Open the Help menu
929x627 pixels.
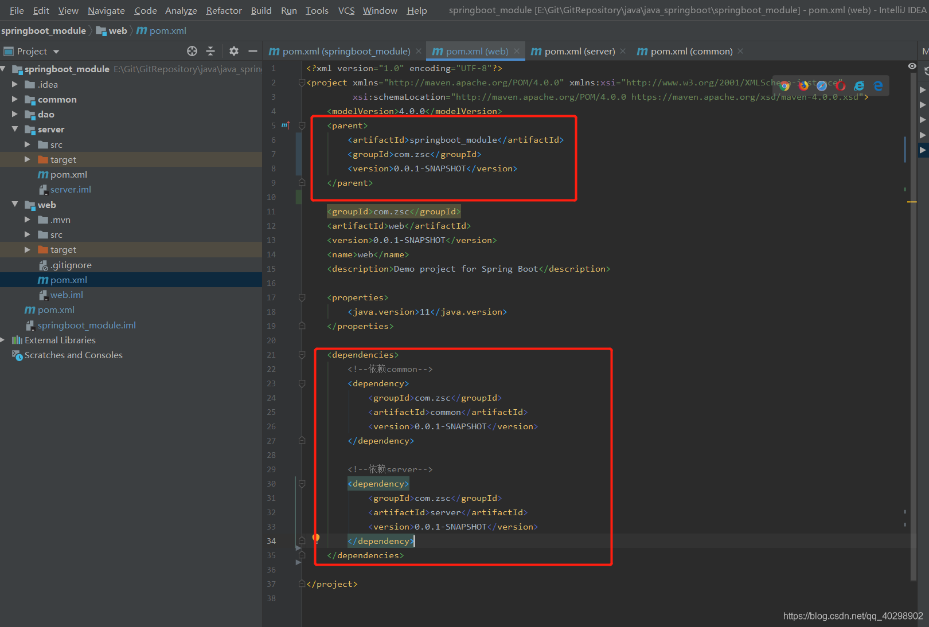pyautogui.click(x=417, y=10)
